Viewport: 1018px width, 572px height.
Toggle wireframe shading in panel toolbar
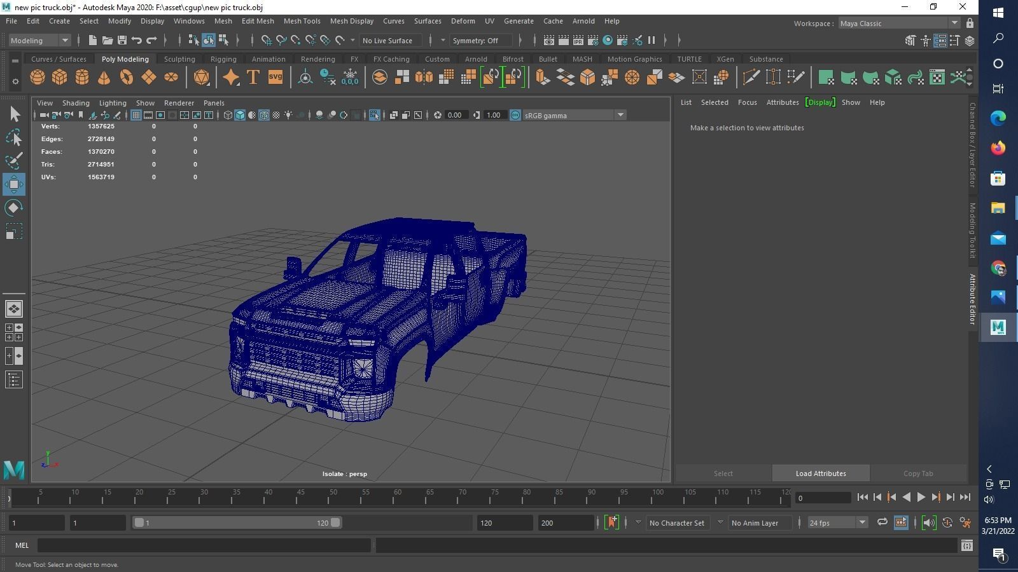point(228,115)
